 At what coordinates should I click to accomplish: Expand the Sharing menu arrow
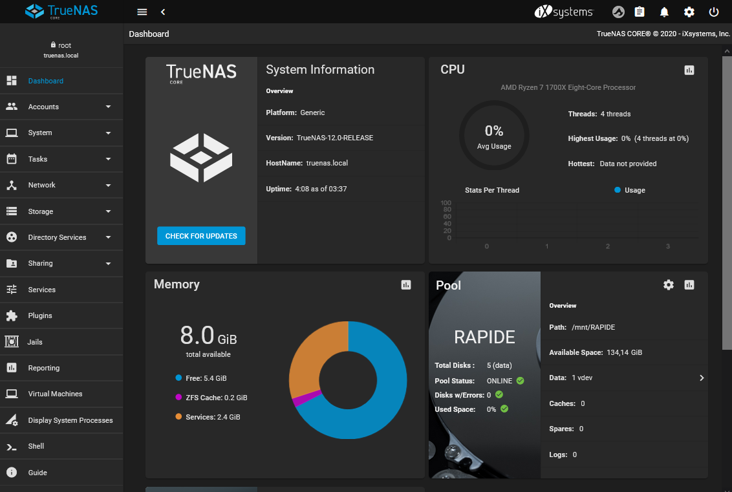tap(108, 264)
